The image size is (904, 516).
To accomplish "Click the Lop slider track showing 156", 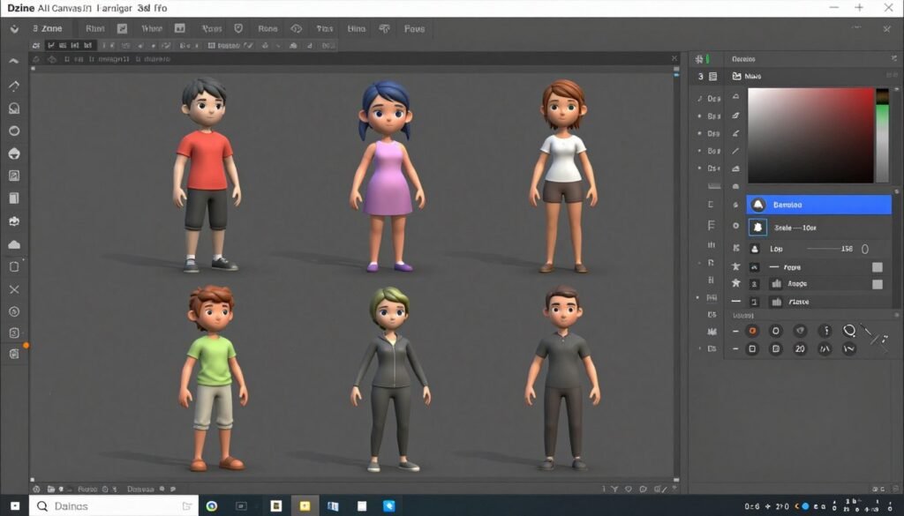I will (823, 249).
